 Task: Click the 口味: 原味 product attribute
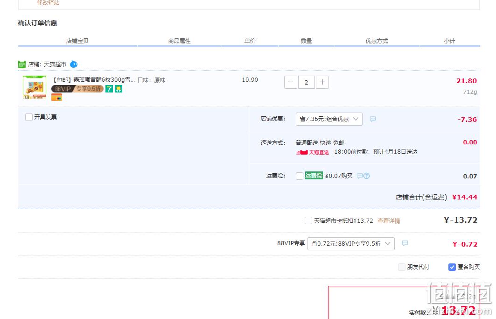[x=152, y=80]
